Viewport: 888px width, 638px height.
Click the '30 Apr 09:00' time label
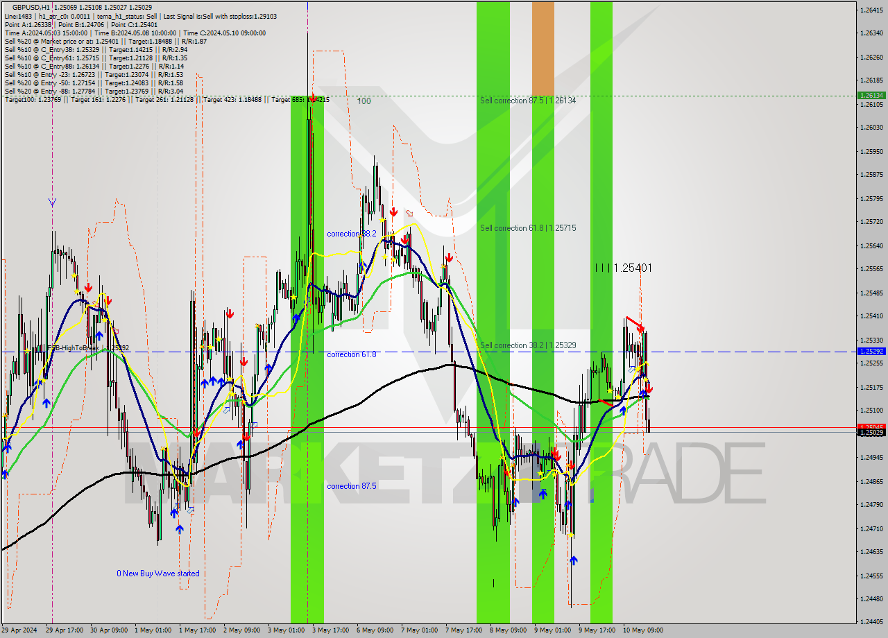pyautogui.click(x=110, y=630)
